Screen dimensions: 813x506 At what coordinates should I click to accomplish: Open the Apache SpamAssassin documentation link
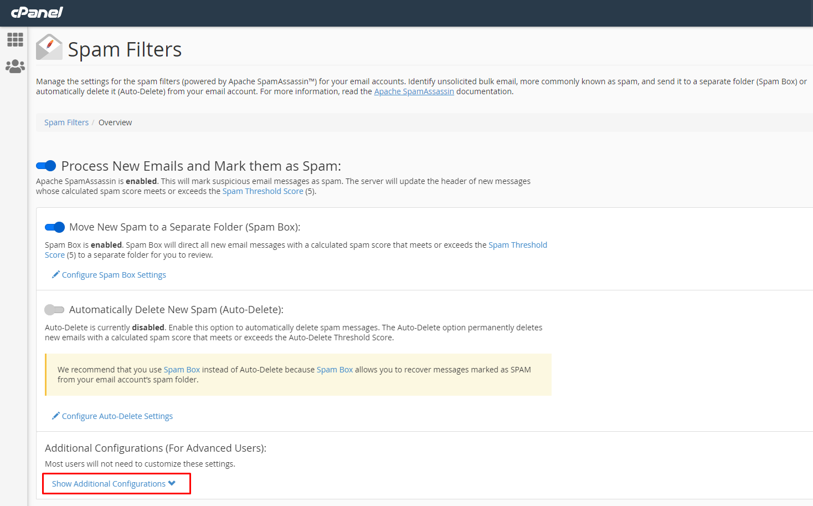pos(414,91)
